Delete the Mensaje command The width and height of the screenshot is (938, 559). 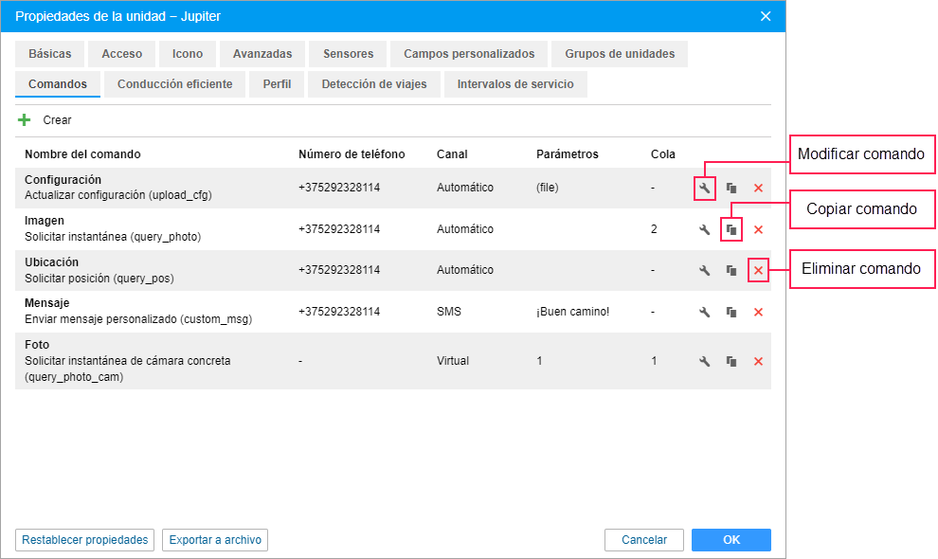coord(758,312)
